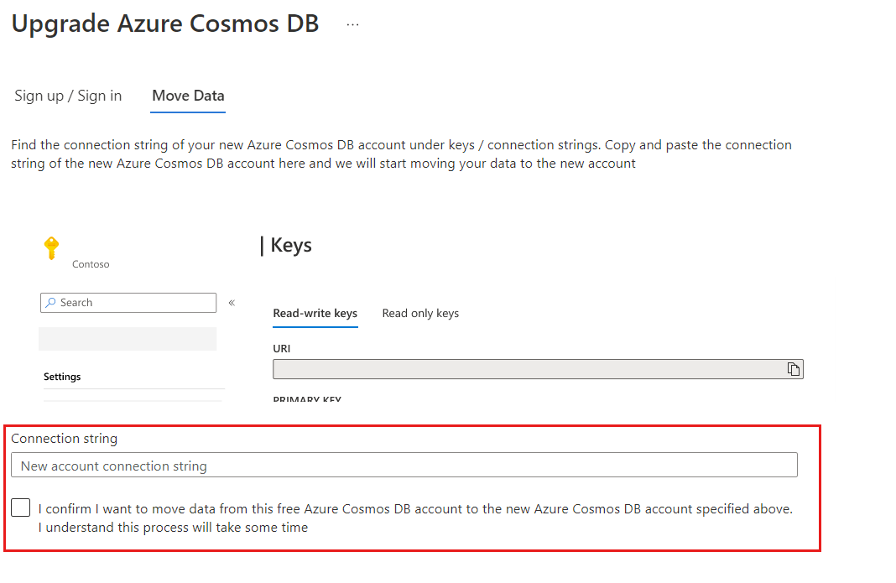Copy the URI with the copy icon
The height and width of the screenshot is (583, 896).
click(793, 369)
